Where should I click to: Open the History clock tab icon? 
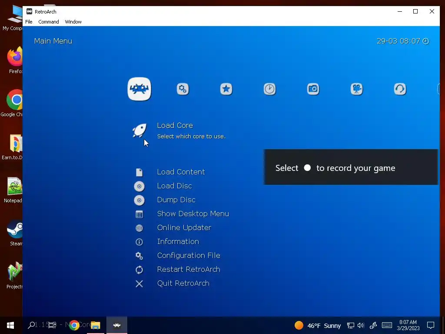click(269, 89)
